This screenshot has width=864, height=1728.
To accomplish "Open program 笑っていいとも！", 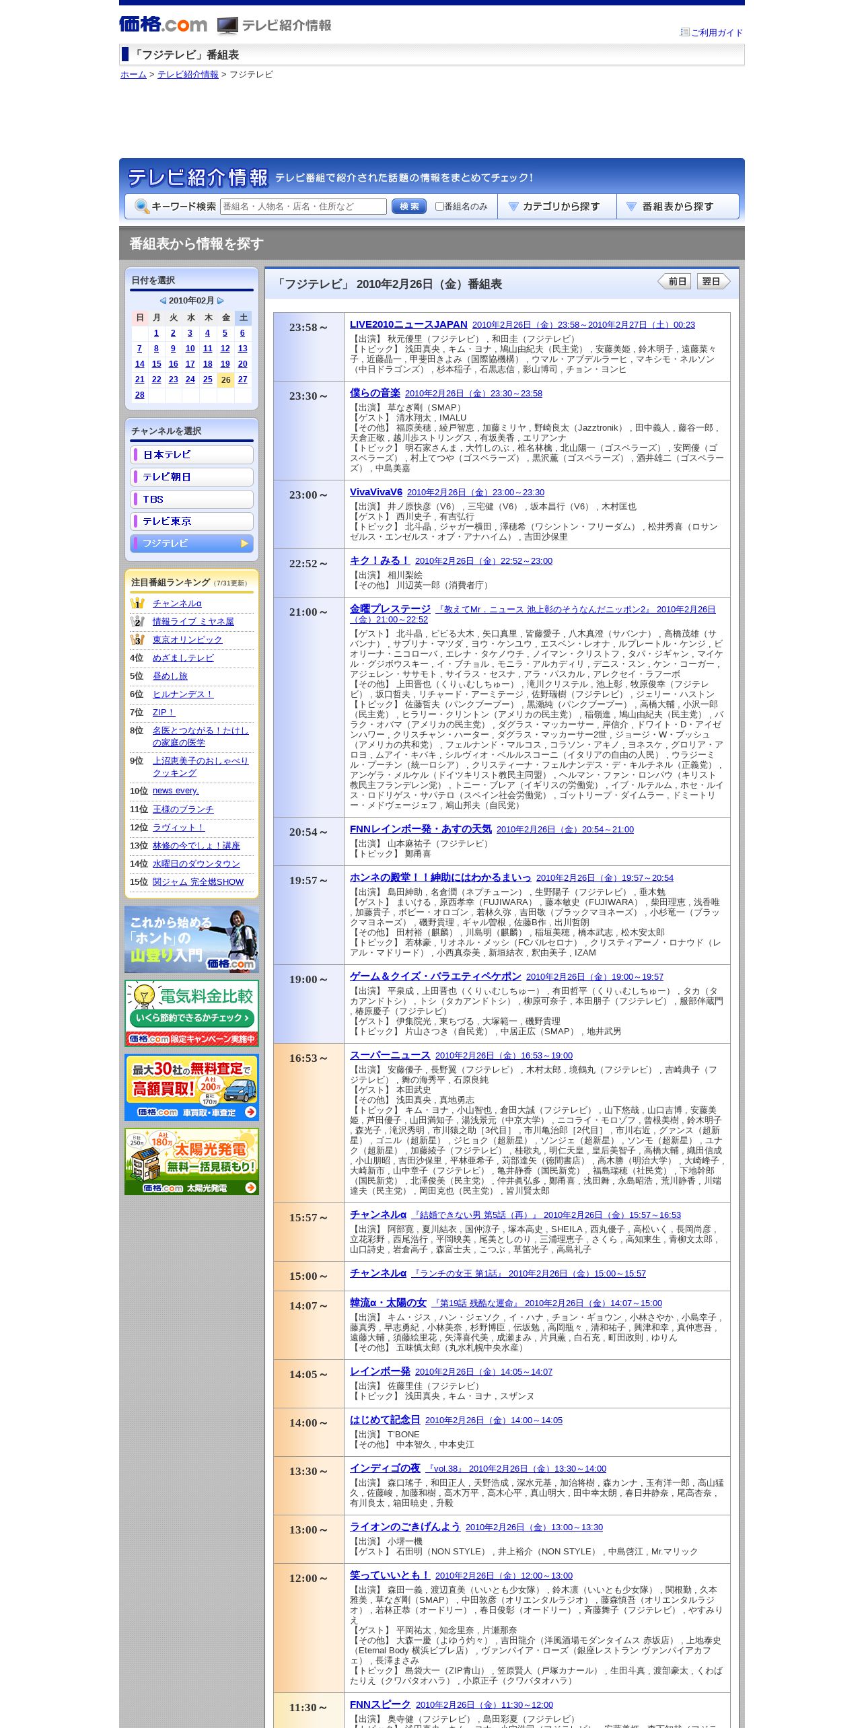I will click(390, 1575).
